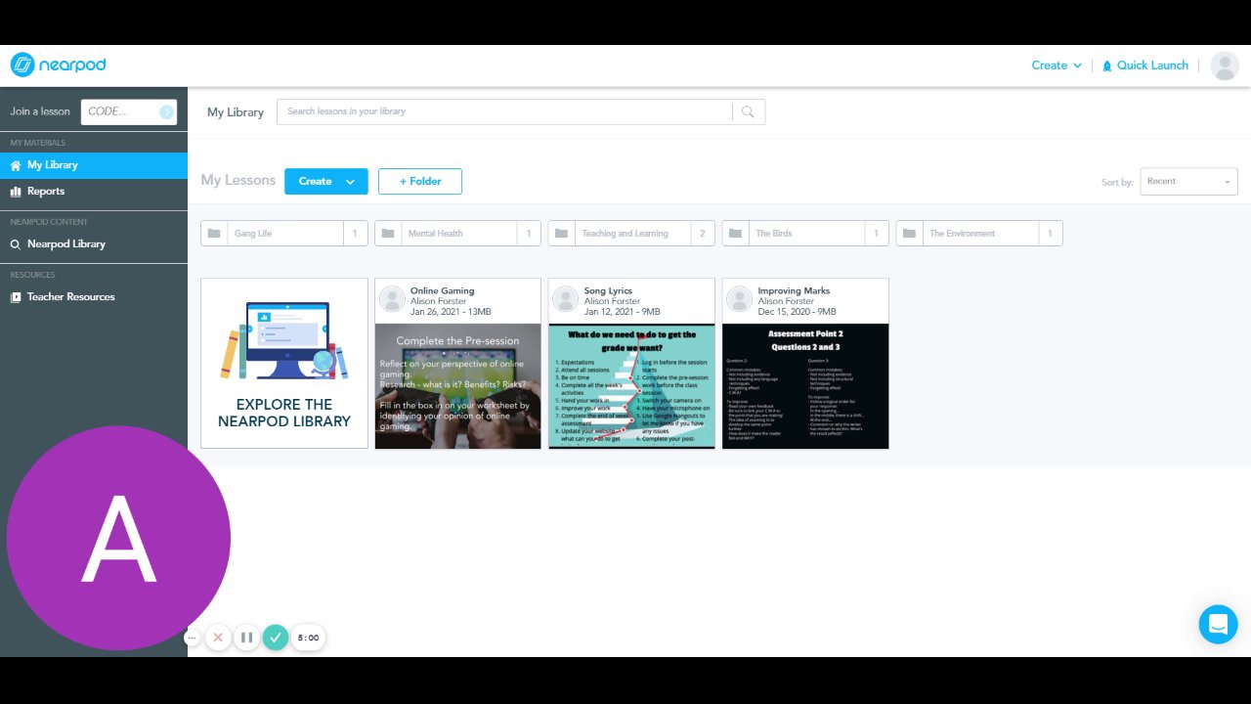
Task: Click Teacher Resources play icon
Action: click(x=16, y=297)
